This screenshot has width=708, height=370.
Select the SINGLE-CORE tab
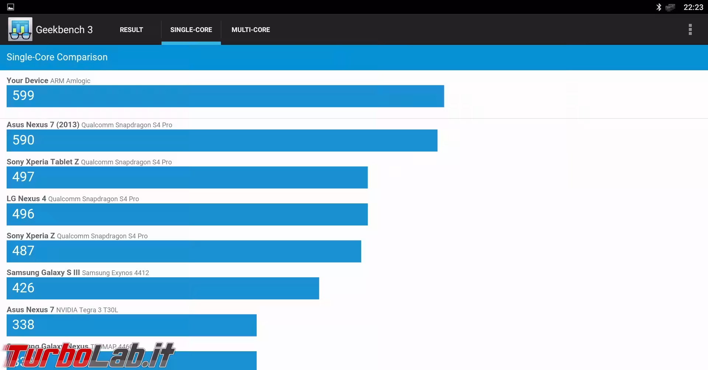(x=191, y=30)
